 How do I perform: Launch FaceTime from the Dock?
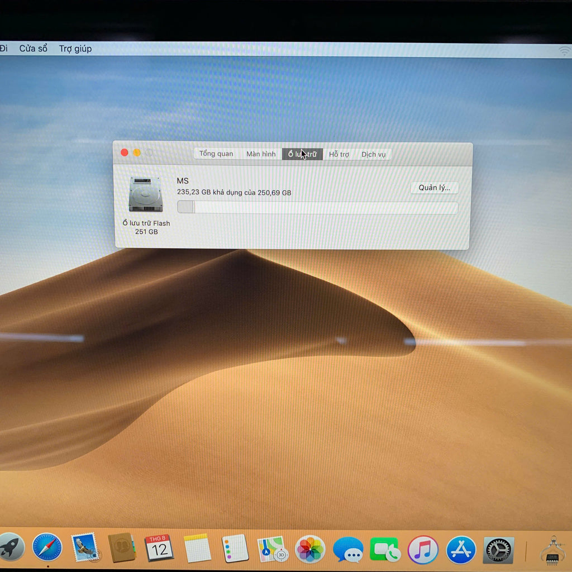(385, 550)
